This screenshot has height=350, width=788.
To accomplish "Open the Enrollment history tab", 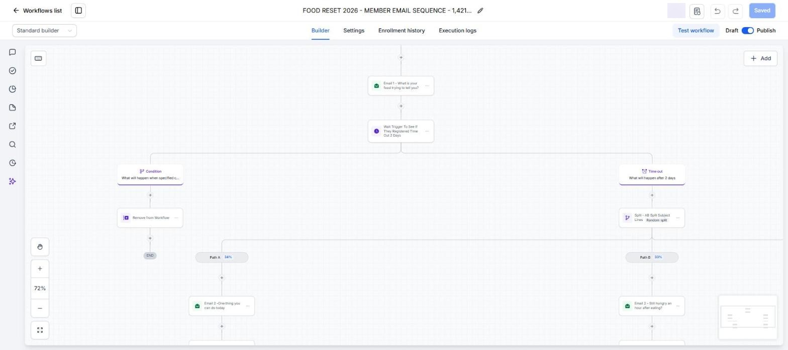I will coord(402,31).
